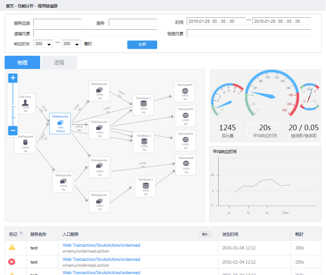Focus the 服务目录 input field
Screen dimensions: 326x275
[58, 23]
